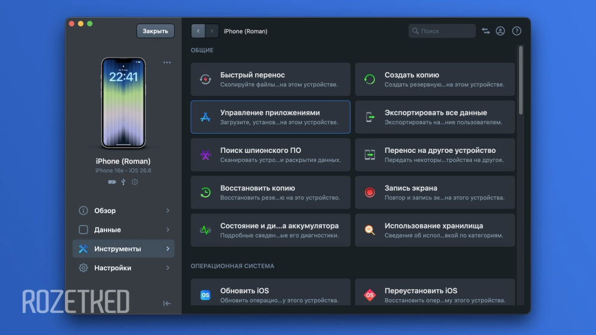Expand the Настройки section chevron

(167, 268)
